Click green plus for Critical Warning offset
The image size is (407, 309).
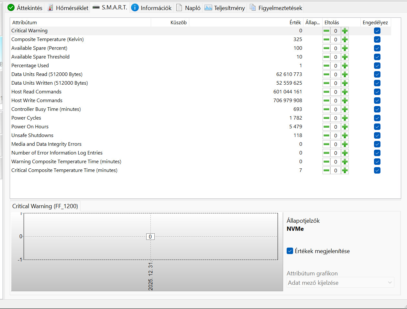pyautogui.click(x=345, y=31)
